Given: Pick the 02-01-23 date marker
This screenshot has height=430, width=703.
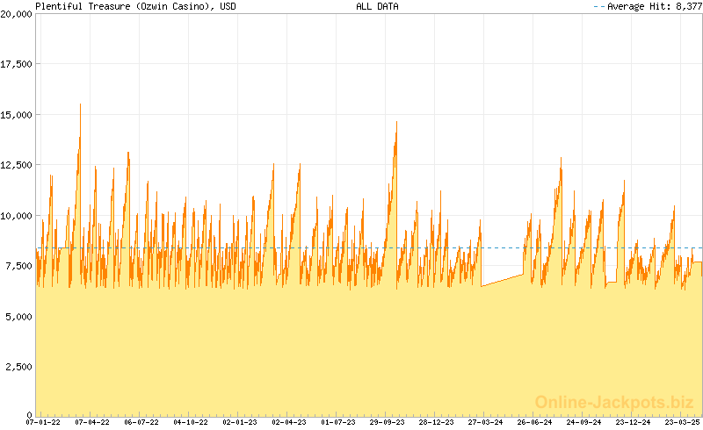Looking at the screenshot, I should click(240, 422).
